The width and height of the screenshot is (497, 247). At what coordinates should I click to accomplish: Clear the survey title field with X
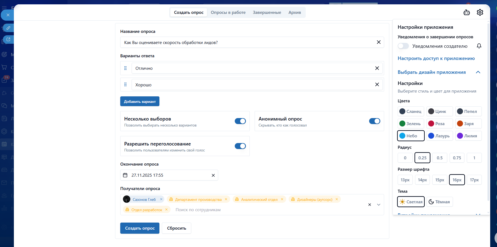378,42
